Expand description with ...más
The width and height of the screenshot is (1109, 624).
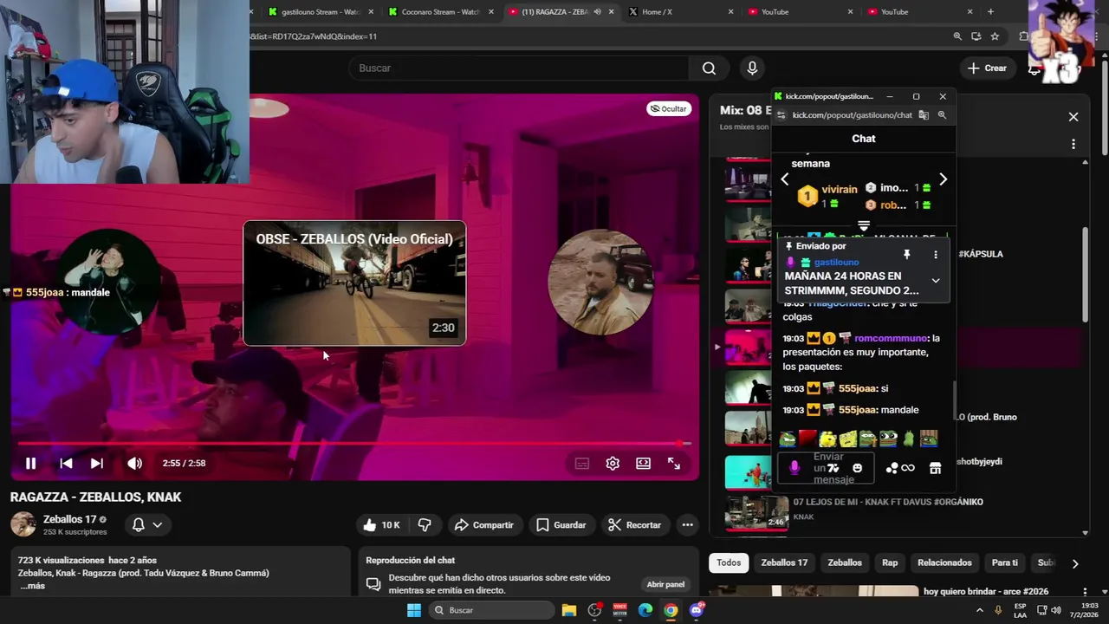pyautogui.click(x=32, y=586)
